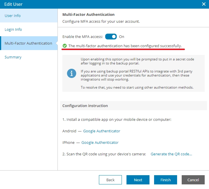Open the Android Google Authenticator link
209x189 pixels.
coord(101,131)
